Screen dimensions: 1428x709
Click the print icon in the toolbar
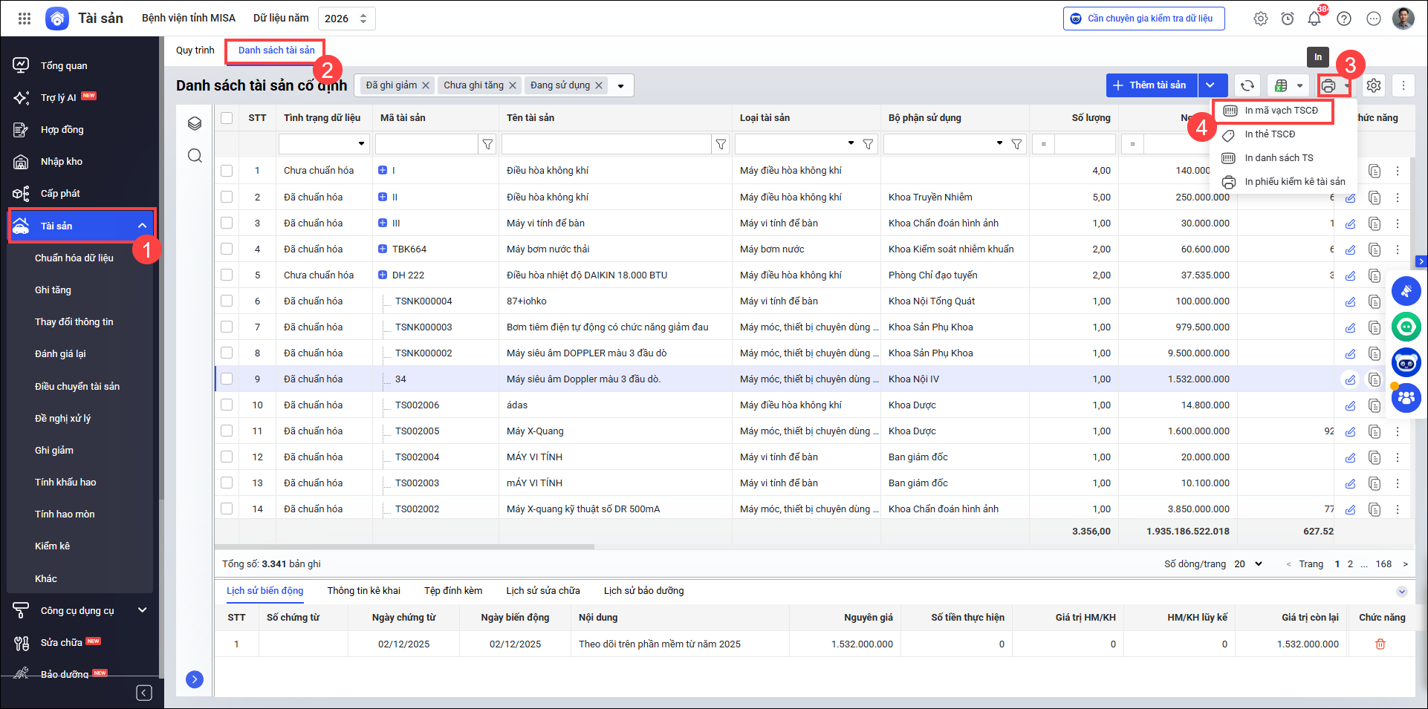point(1328,85)
